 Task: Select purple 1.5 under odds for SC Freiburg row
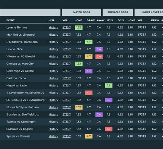tap(109, 100)
